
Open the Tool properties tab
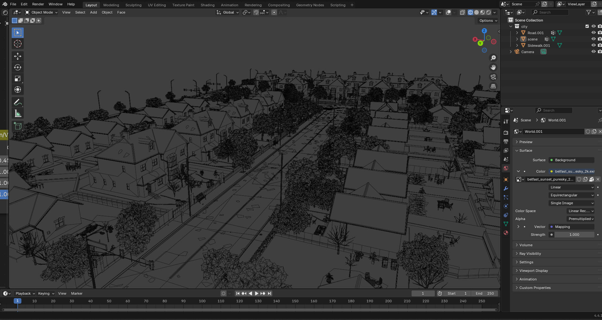(x=506, y=121)
